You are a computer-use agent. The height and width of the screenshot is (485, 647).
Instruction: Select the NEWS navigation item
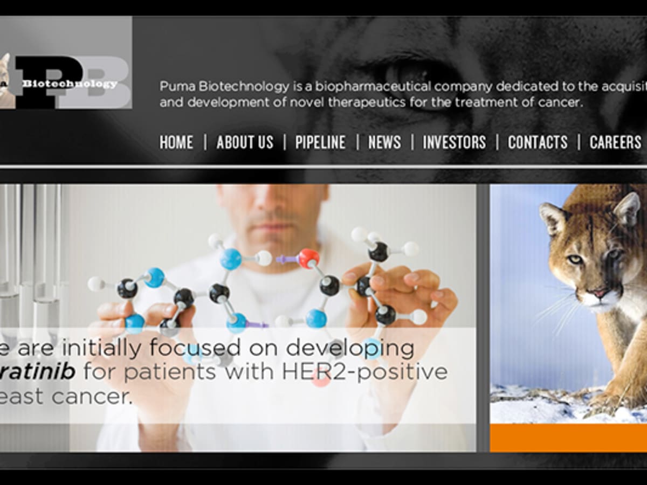tap(384, 142)
